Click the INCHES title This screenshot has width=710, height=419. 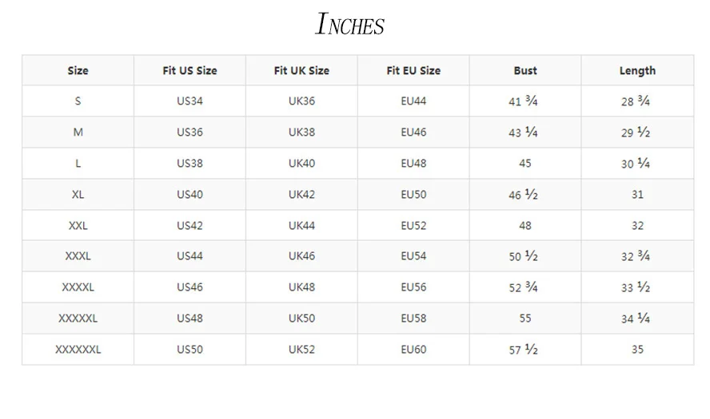click(349, 24)
